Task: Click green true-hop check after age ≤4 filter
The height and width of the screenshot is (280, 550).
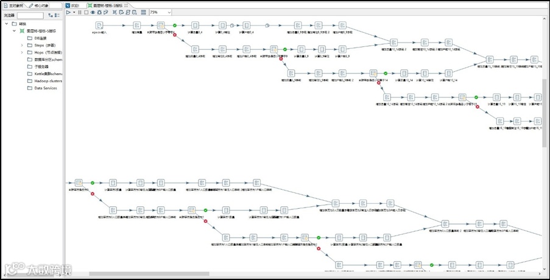Action: click(175, 25)
